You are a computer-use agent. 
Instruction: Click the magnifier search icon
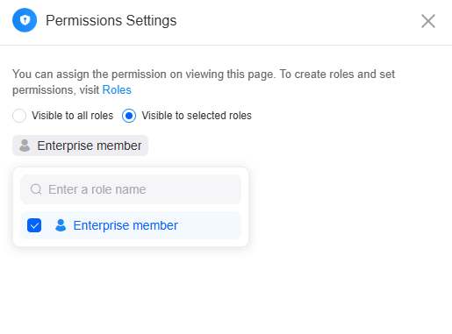click(36, 189)
